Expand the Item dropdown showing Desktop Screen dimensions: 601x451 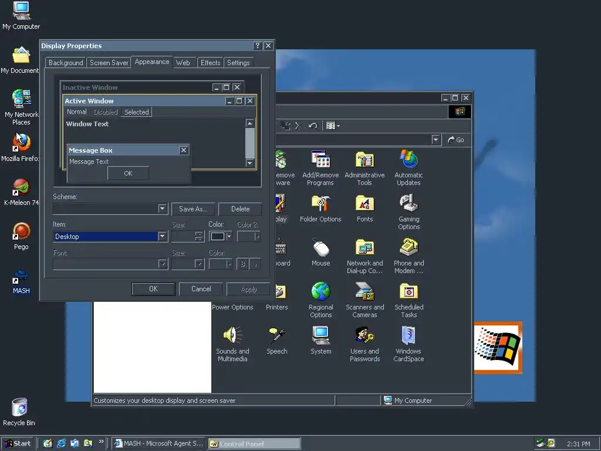click(162, 236)
